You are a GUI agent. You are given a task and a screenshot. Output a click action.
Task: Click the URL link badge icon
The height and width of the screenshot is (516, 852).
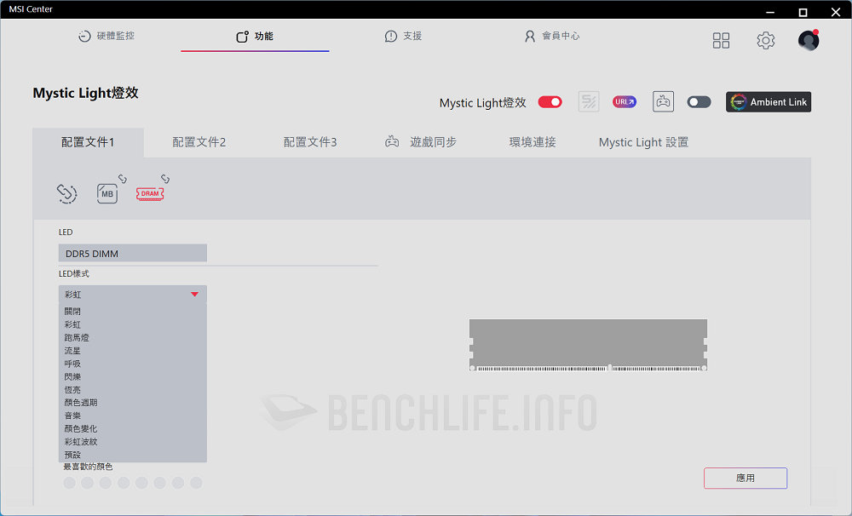click(625, 101)
